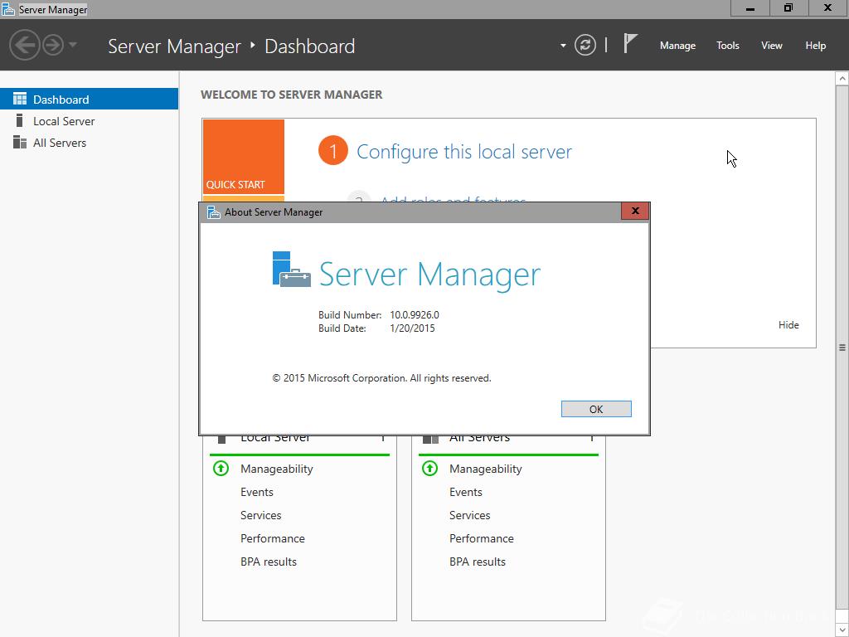Click the vertical scrollbar down arrow
The width and height of the screenshot is (849, 637).
842,630
